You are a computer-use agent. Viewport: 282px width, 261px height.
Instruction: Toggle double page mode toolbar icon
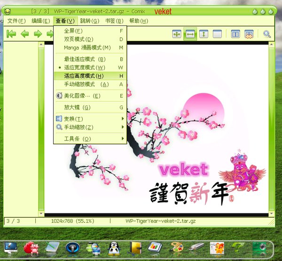[x=235, y=34]
